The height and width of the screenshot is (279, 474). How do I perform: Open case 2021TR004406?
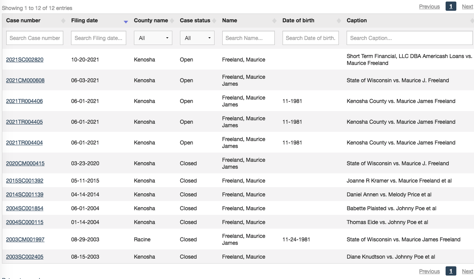click(x=25, y=101)
